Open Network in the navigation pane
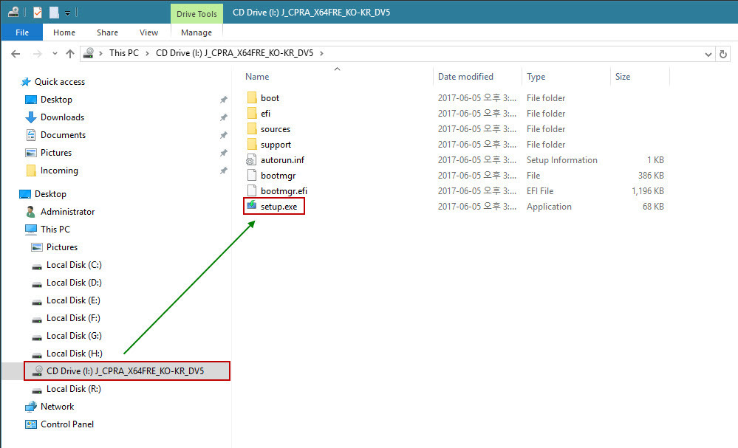Viewport: 738px width, 448px height. (x=57, y=407)
